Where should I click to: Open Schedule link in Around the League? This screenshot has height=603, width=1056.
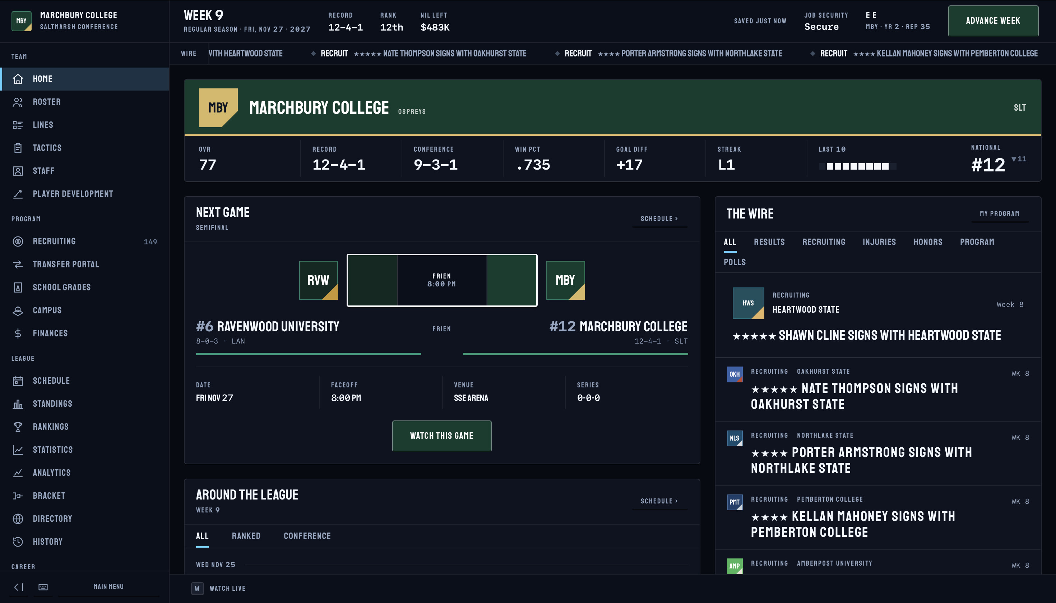pyautogui.click(x=659, y=501)
